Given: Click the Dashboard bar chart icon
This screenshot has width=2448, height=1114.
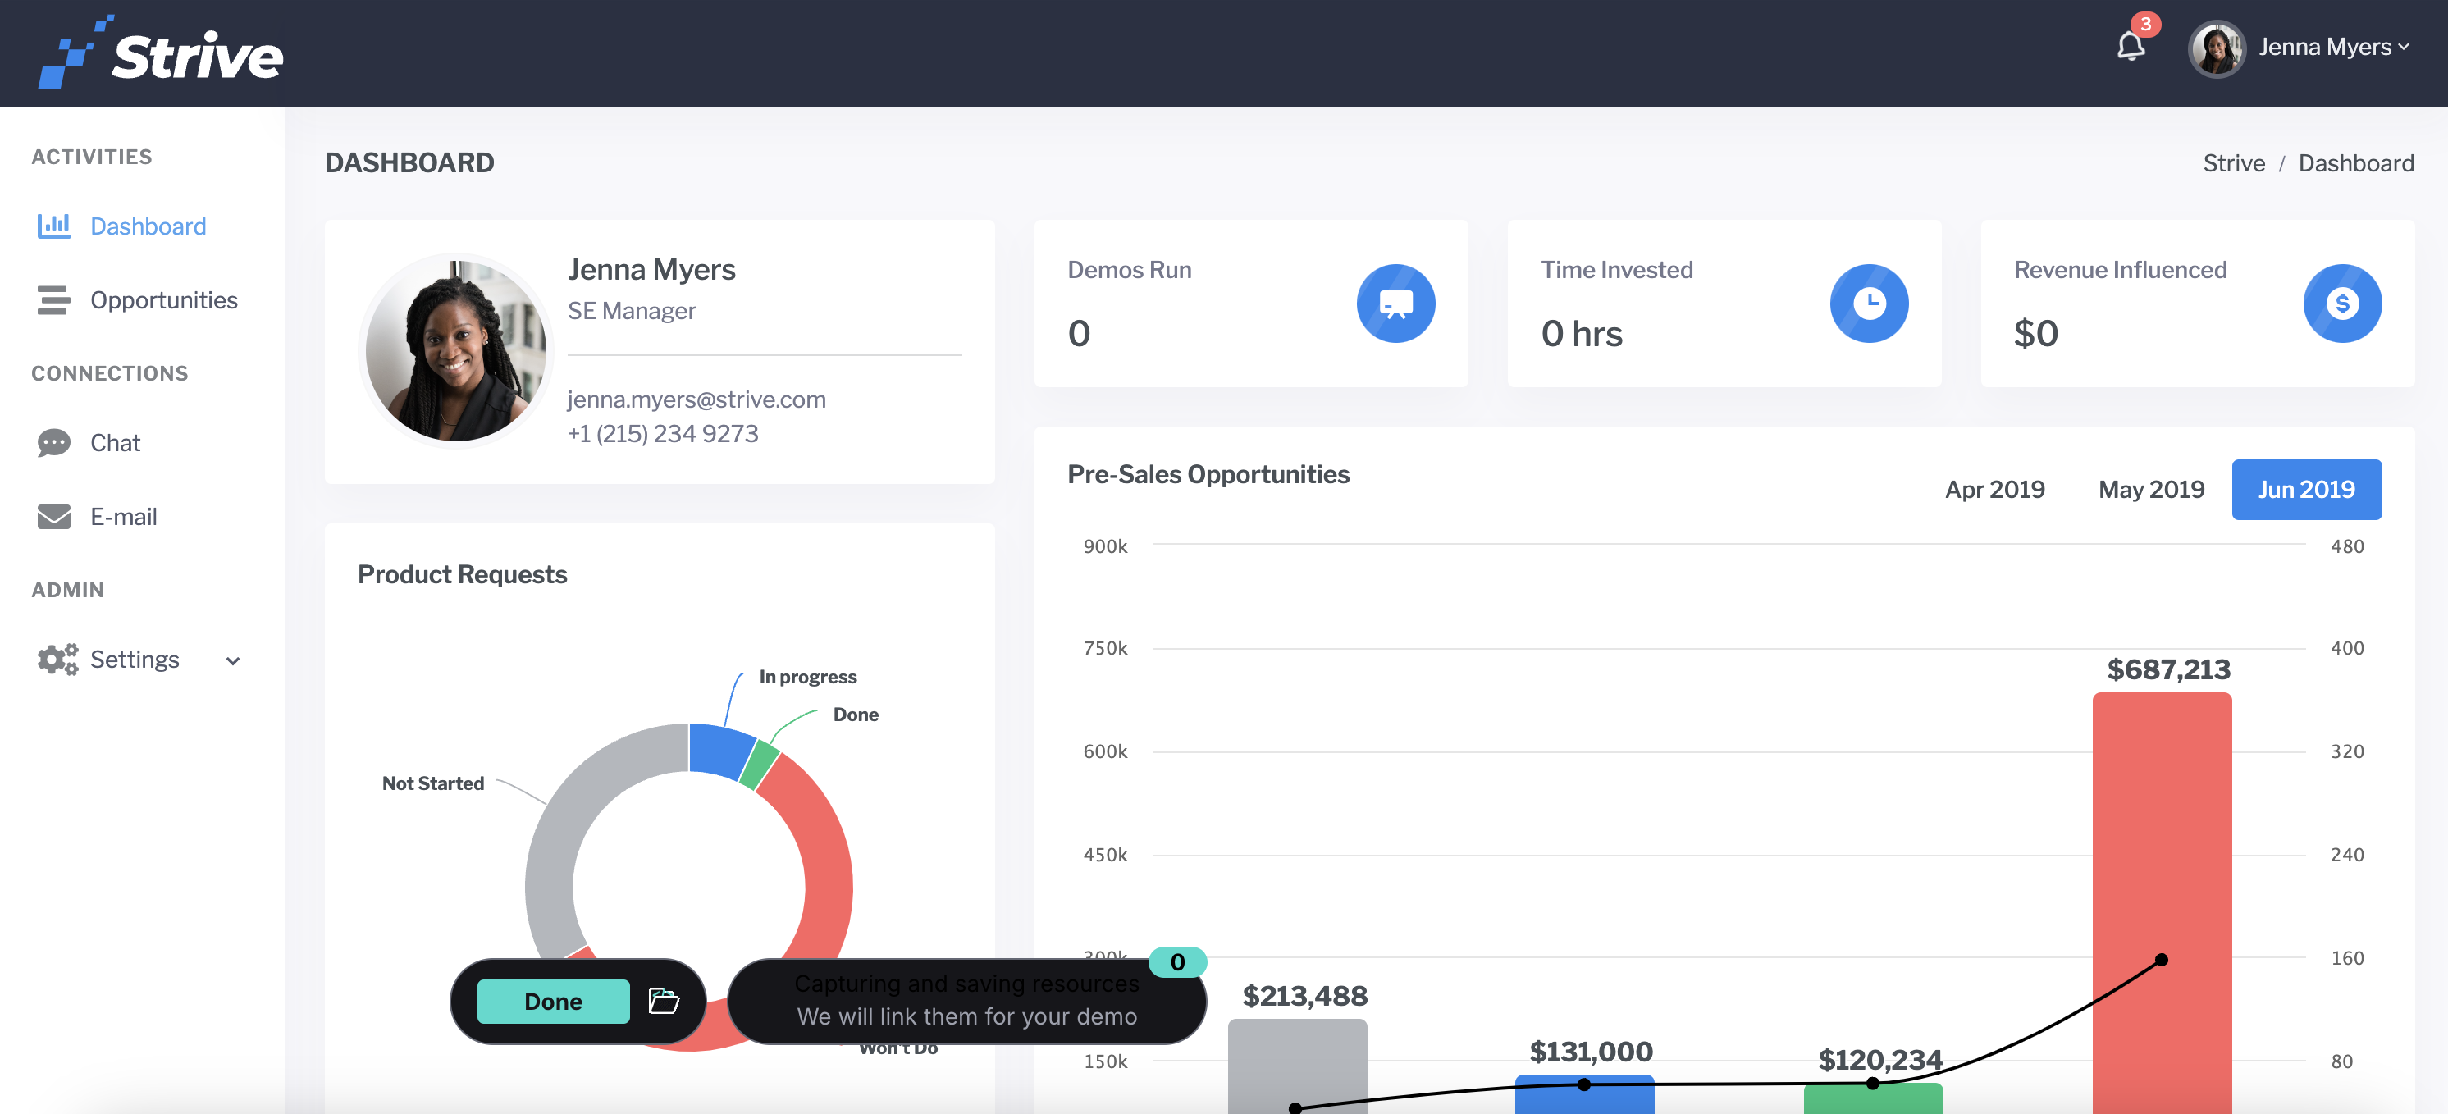Looking at the screenshot, I should tap(53, 226).
